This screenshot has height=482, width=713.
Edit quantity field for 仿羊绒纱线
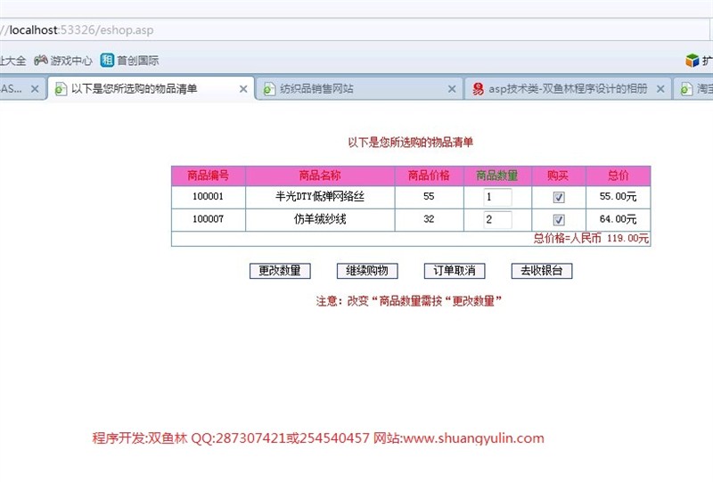click(498, 220)
